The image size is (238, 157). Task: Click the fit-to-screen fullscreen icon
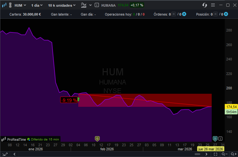(215, 154)
